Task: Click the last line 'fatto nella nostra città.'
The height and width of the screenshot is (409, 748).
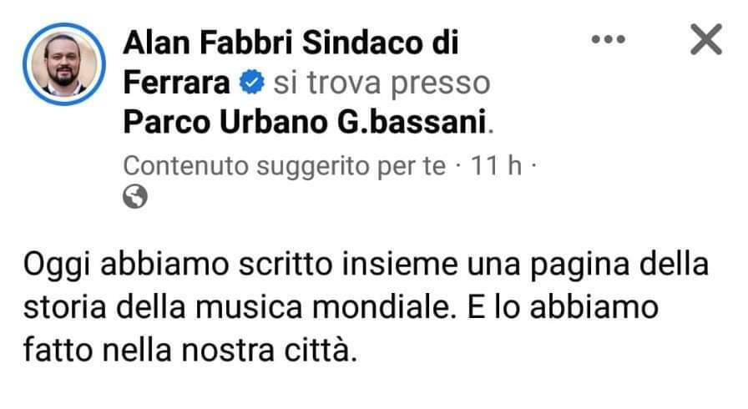Action: (x=190, y=351)
